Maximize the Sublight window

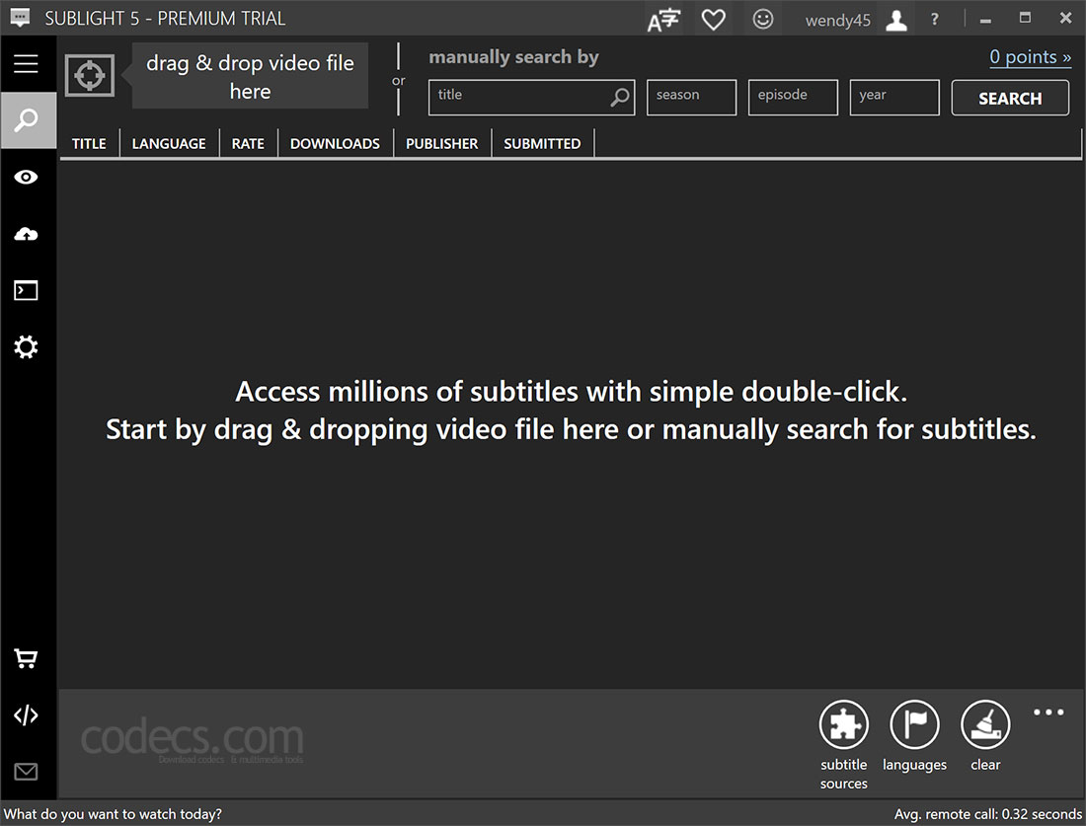(1025, 18)
